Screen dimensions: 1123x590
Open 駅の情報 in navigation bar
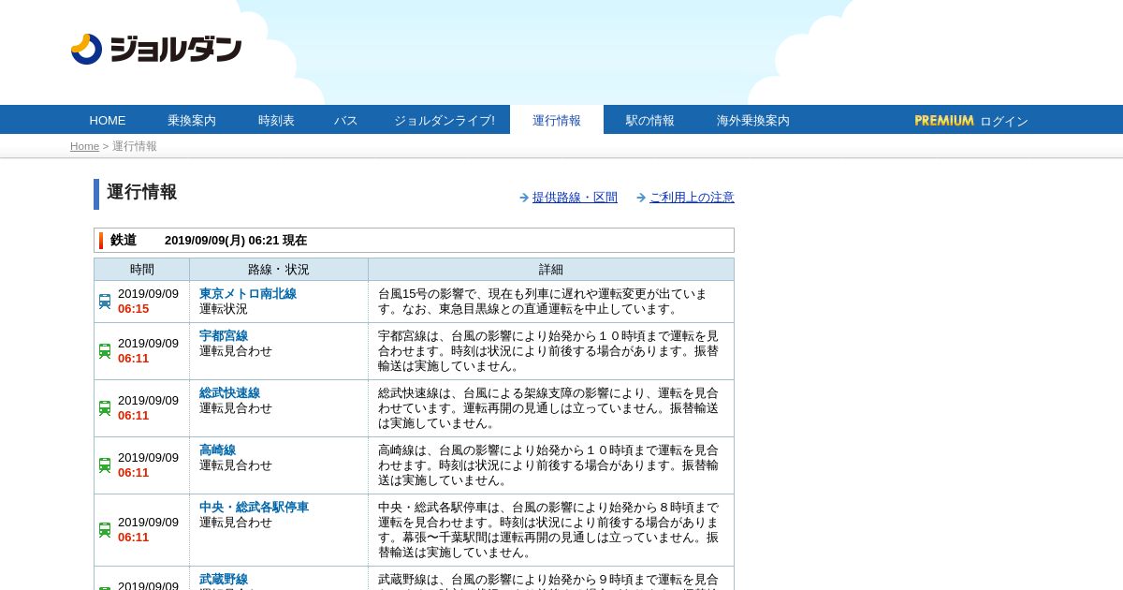[x=650, y=120]
